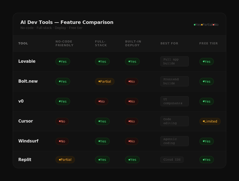
Task: Click Windsurf's Free tier Yes badge
Action: (x=207, y=141)
